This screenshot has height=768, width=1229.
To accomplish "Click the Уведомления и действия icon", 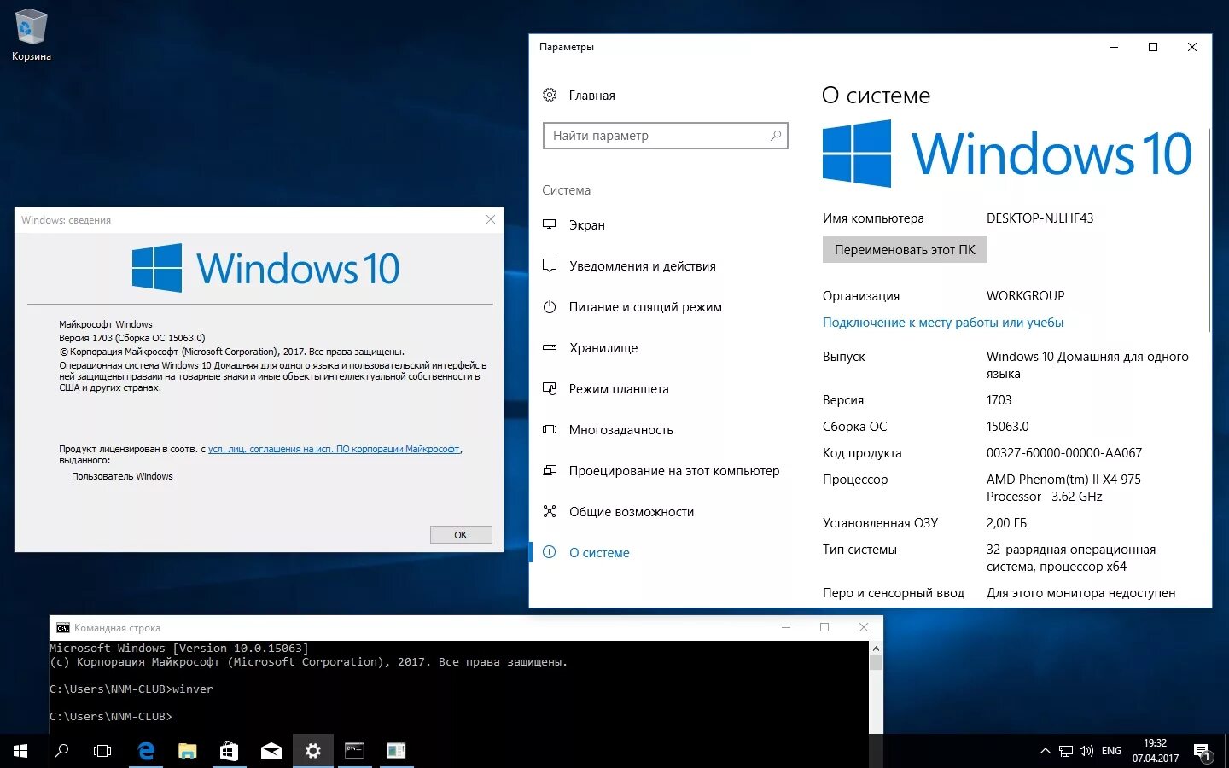I will pyautogui.click(x=550, y=265).
